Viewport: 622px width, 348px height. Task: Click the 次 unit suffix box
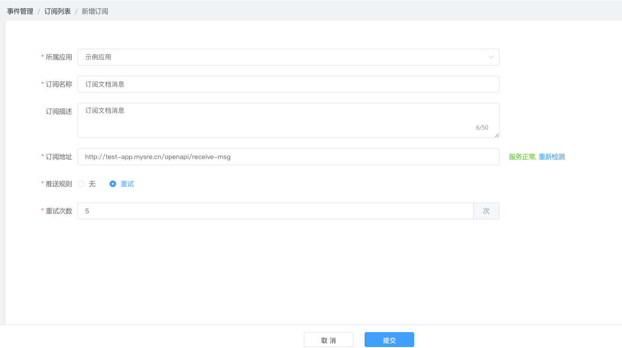(486, 211)
